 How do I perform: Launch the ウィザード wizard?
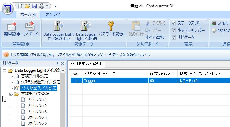[30, 29]
